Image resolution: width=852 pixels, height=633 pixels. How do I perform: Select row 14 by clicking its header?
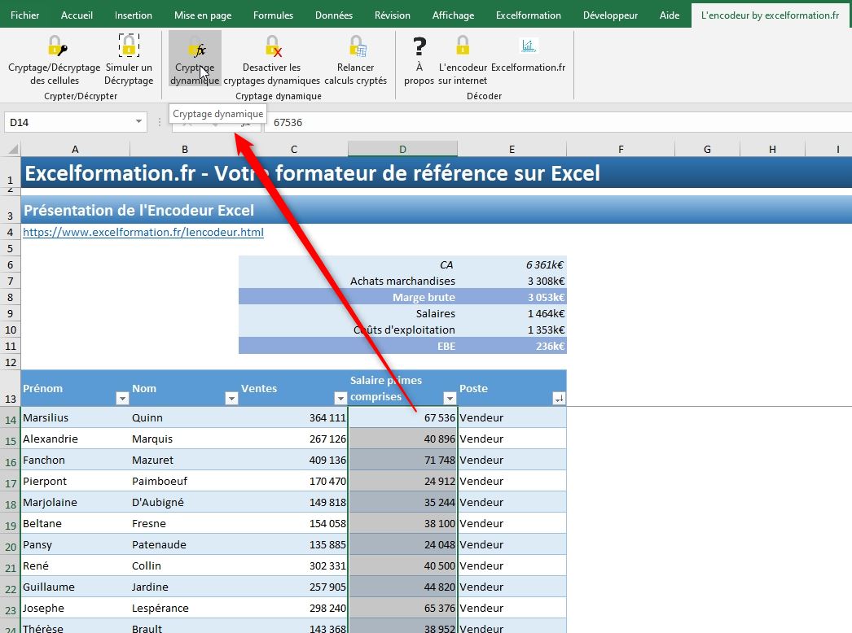tap(11, 416)
